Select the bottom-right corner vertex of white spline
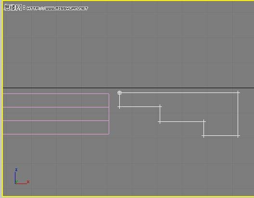This screenshot has width=254, height=198. 238,136
